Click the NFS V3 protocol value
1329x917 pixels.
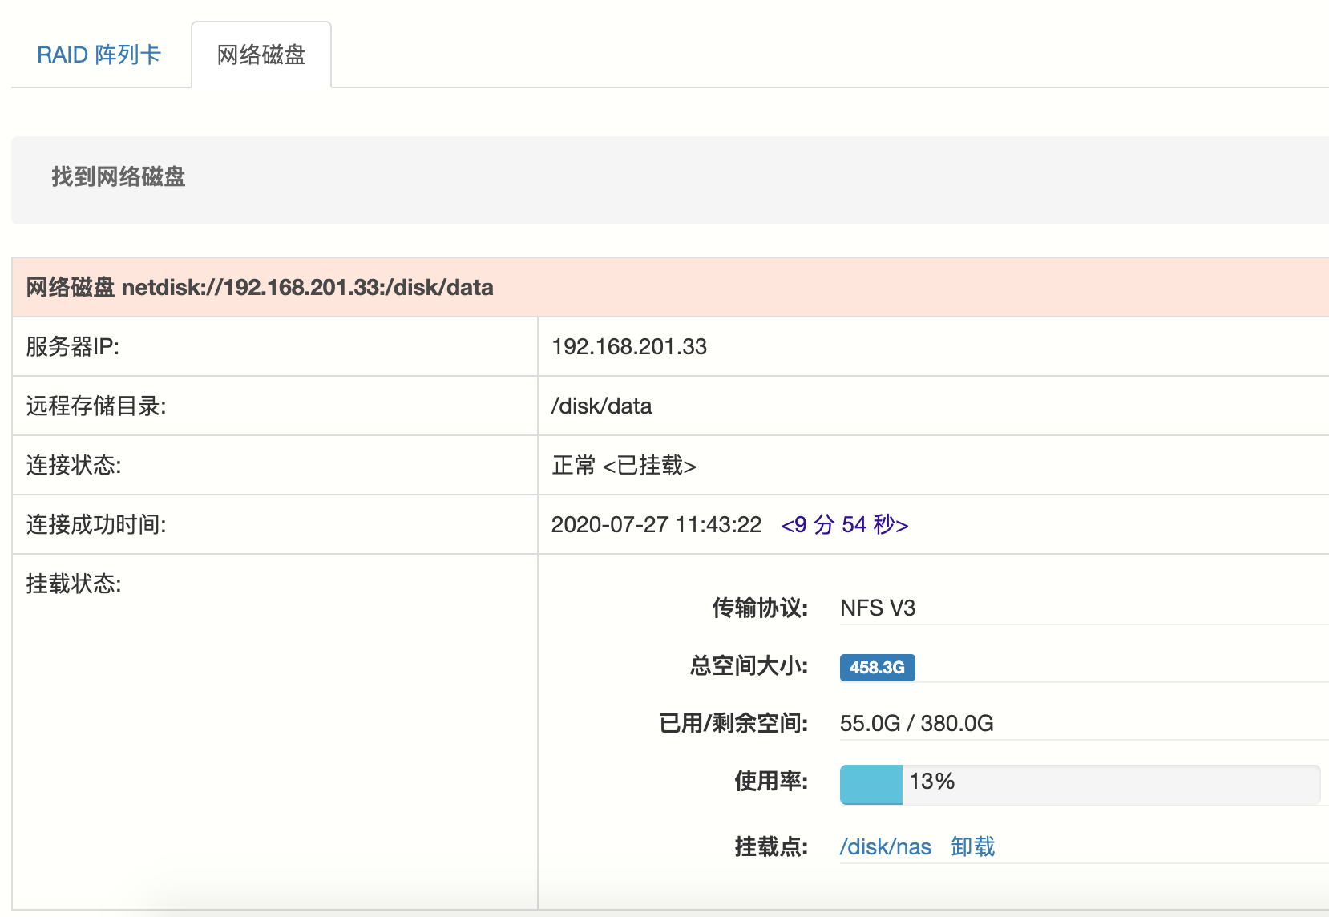coord(877,608)
